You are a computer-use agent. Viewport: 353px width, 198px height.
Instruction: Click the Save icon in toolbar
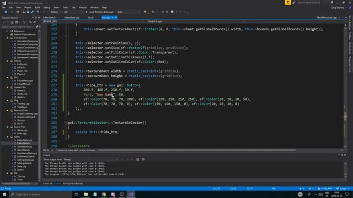click(x=28, y=12)
